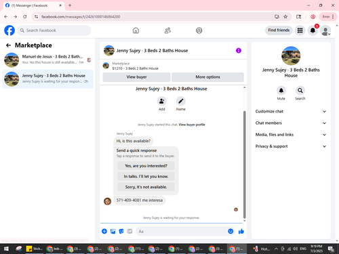Open the 'leds' Chrome taskbar window
Screen dimensions: 339x254
54,249
